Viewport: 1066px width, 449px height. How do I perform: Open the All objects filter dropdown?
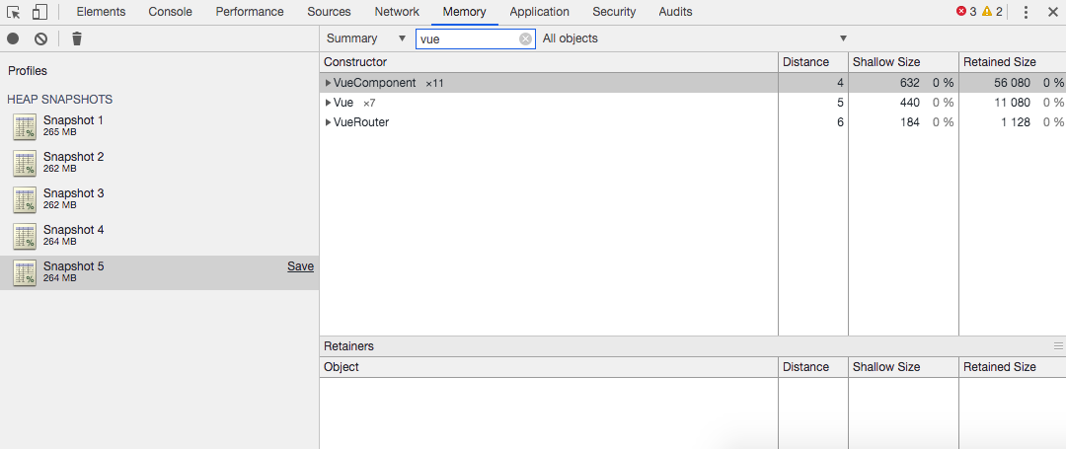[x=696, y=38]
